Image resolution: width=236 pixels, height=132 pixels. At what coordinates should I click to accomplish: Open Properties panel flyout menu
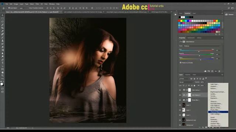click(222, 38)
